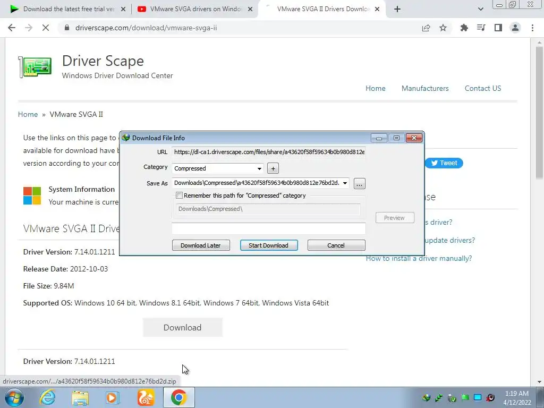
Task: Stop loading the page
Action: (x=46, y=28)
